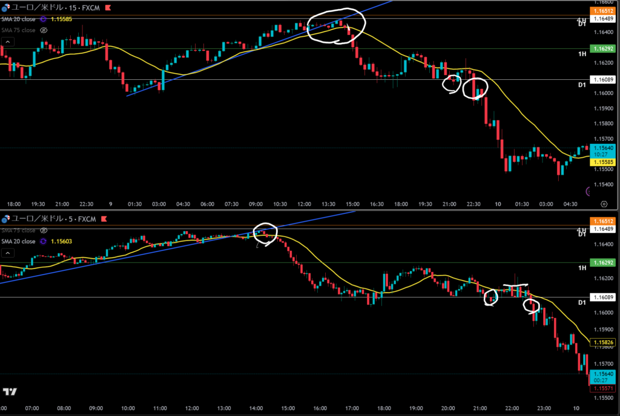
Task: Select the SMA 20 close legend in top chart
Action: click(19, 19)
